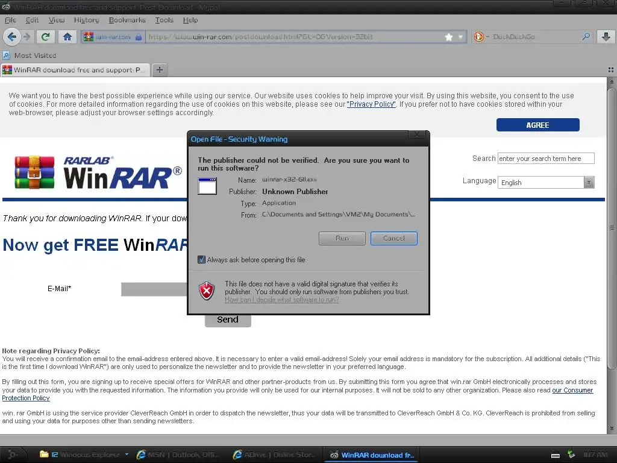This screenshot has height=463, width=617.
Task: Switch to ADrive Online Storage taskbar window
Action: coord(275,455)
